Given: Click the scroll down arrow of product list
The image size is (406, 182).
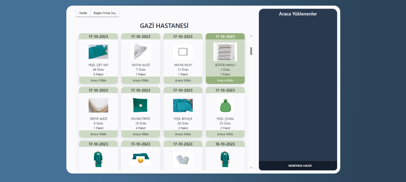Looking at the screenshot, I should click(x=251, y=168).
